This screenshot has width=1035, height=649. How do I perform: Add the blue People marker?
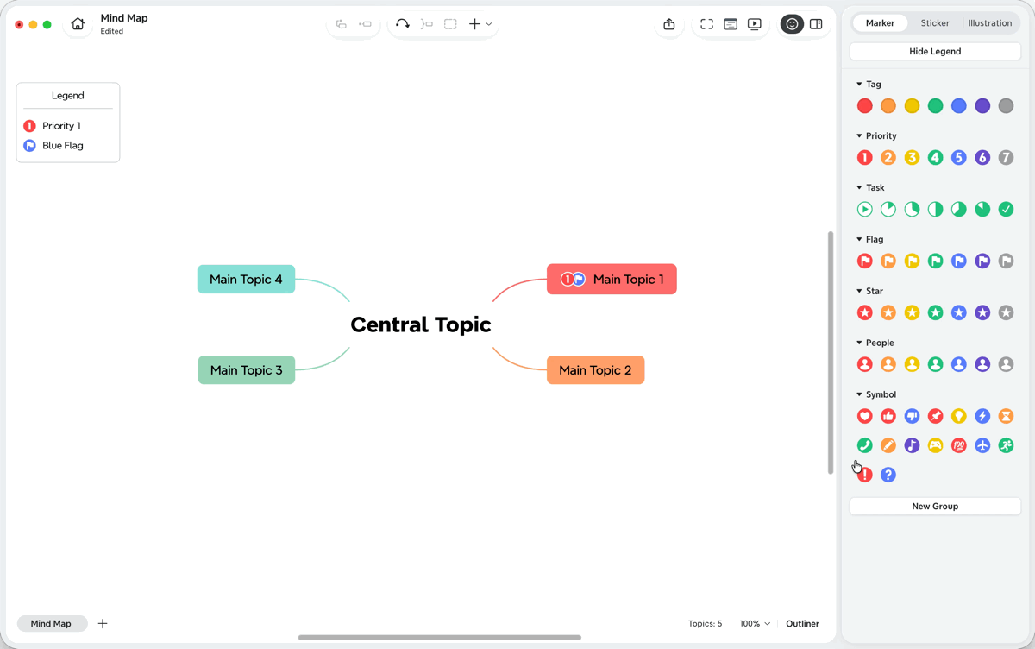(x=959, y=364)
